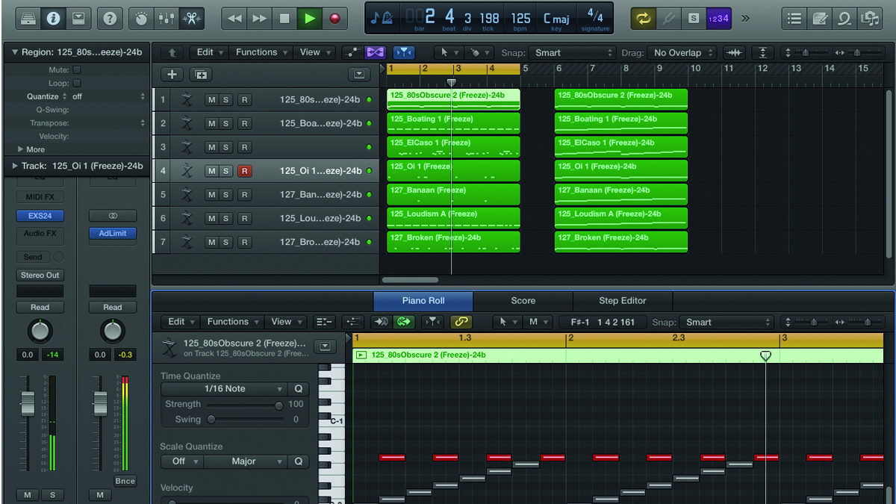Click the duplicate track button
896x504 pixels.
tap(200, 74)
